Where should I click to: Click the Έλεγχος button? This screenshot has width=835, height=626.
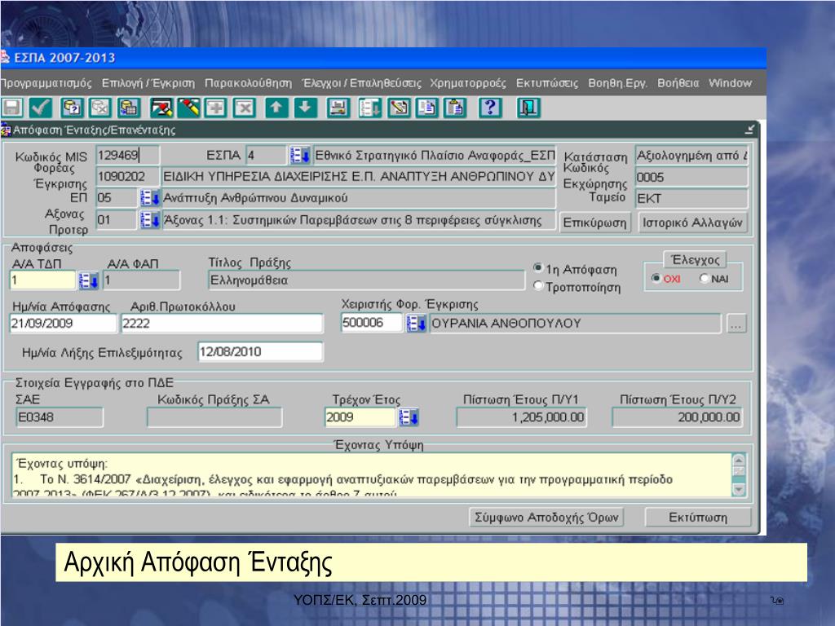(x=696, y=260)
